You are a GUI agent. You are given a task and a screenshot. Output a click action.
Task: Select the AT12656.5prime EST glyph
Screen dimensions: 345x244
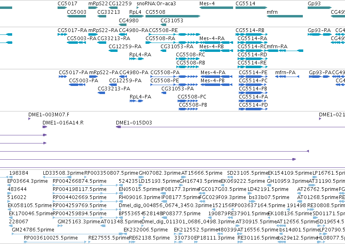point(281,226)
